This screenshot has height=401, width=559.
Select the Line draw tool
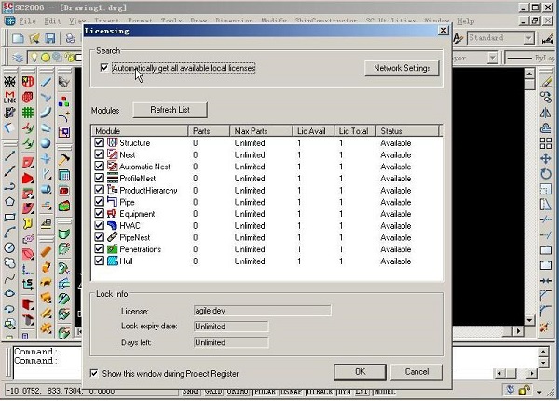click(9, 156)
